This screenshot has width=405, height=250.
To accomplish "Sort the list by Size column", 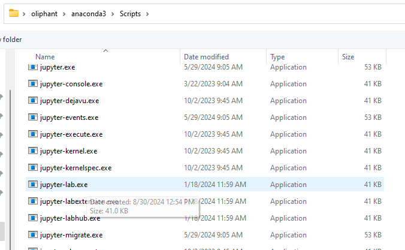I will [x=348, y=57].
